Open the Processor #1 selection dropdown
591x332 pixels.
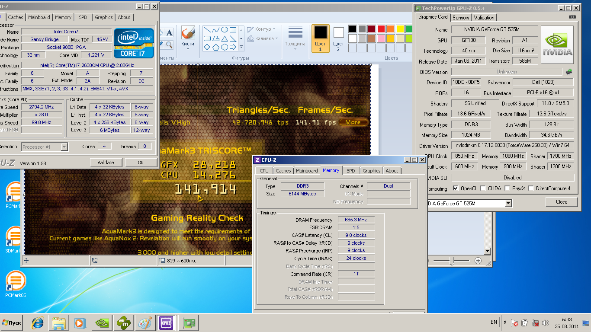point(64,147)
